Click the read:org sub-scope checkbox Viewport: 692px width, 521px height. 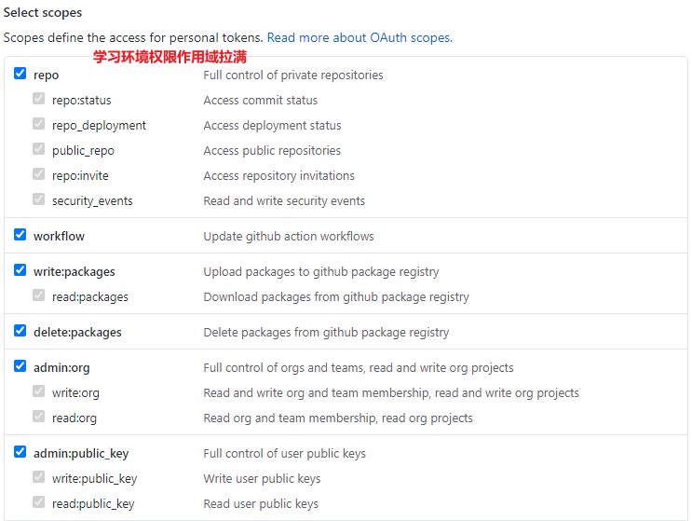coord(39,417)
